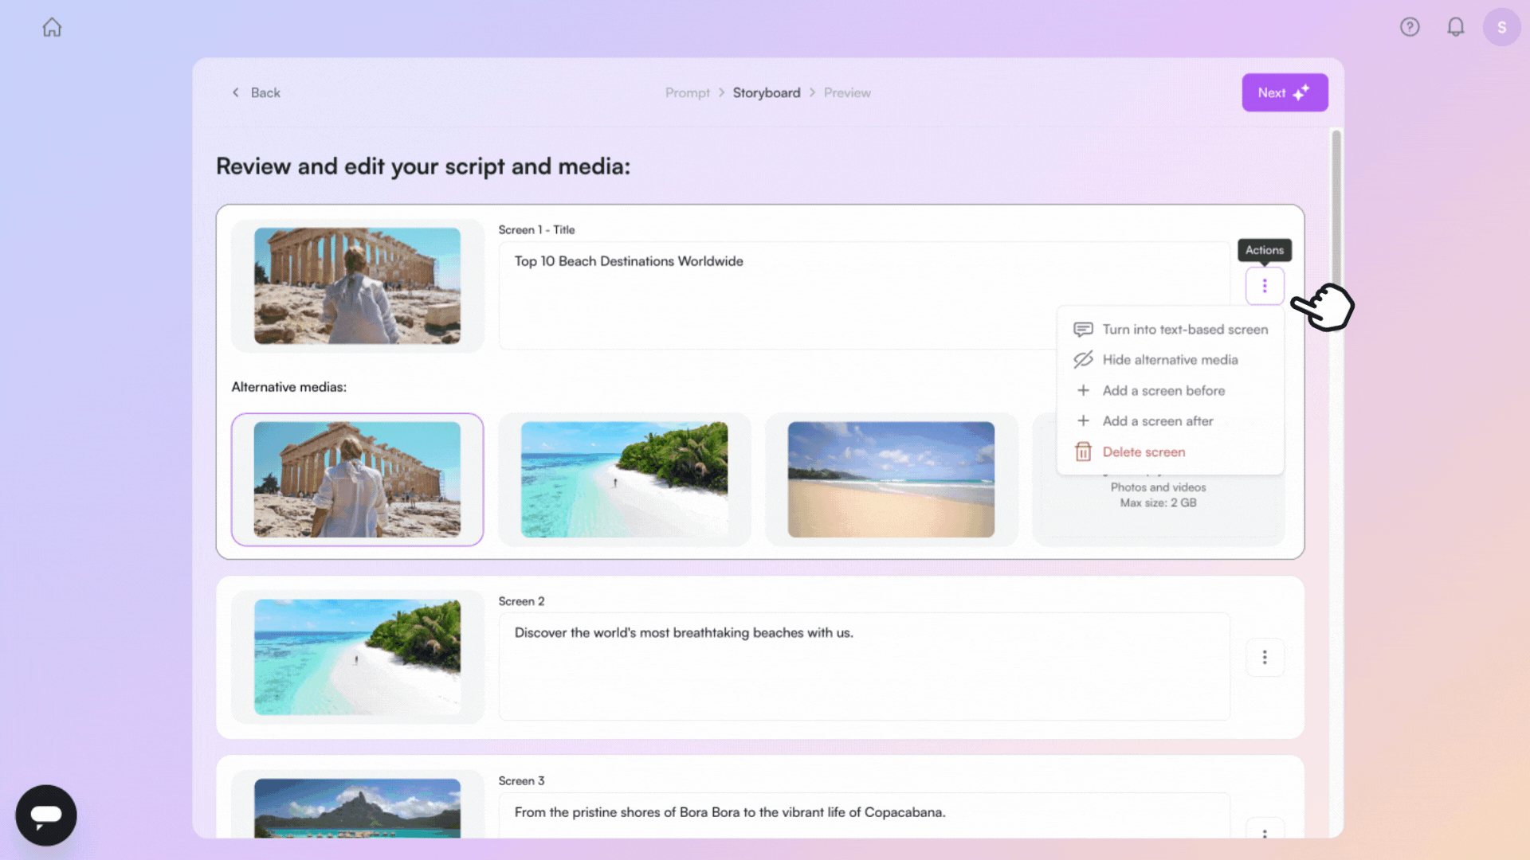This screenshot has width=1530, height=860.
Task: Click the trash can delete icon
Action: pos(1083,452)
